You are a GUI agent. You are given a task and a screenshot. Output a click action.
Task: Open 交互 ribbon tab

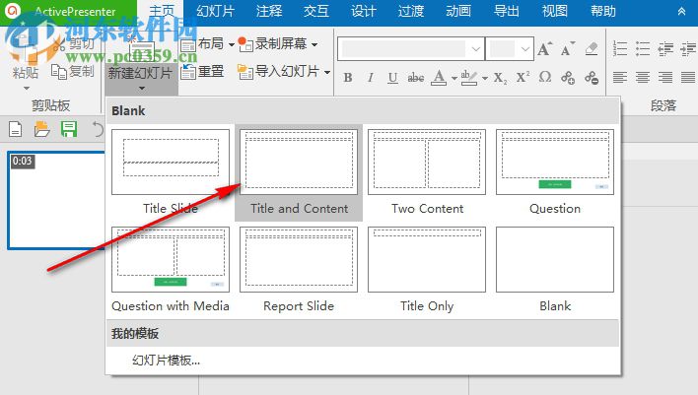316,11
